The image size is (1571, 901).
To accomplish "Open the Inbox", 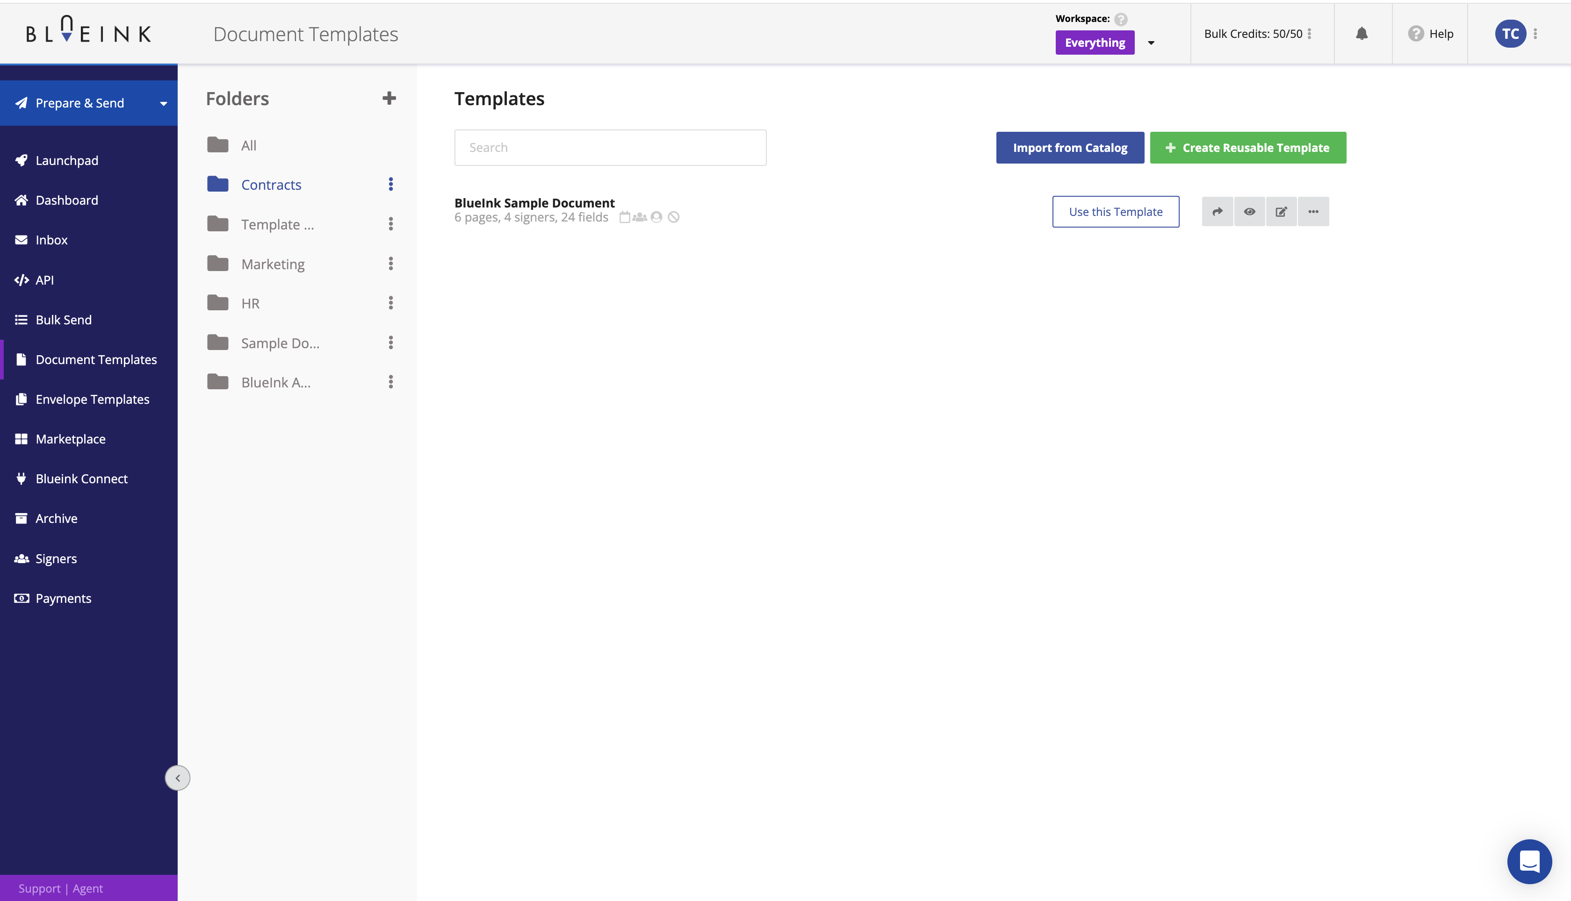I will pos(51,239).
